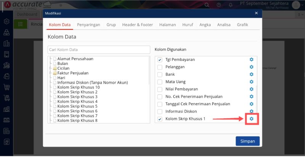The width and height of the screenshot is (305, 157).
Task: Click gear icon for Kolom Skrip Khusus 1
Action: [251, 119]
